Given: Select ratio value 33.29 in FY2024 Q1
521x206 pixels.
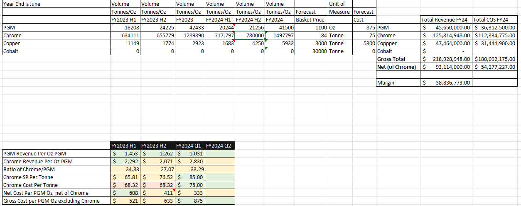Looking at the screenshot, I should click(x=190, y=170).
